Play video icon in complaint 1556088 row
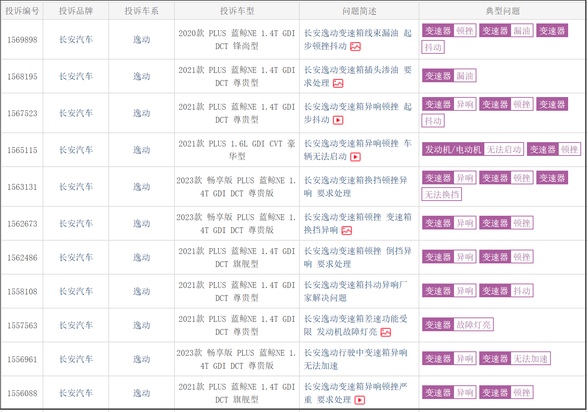588x412 pixels. coord(360,400)
